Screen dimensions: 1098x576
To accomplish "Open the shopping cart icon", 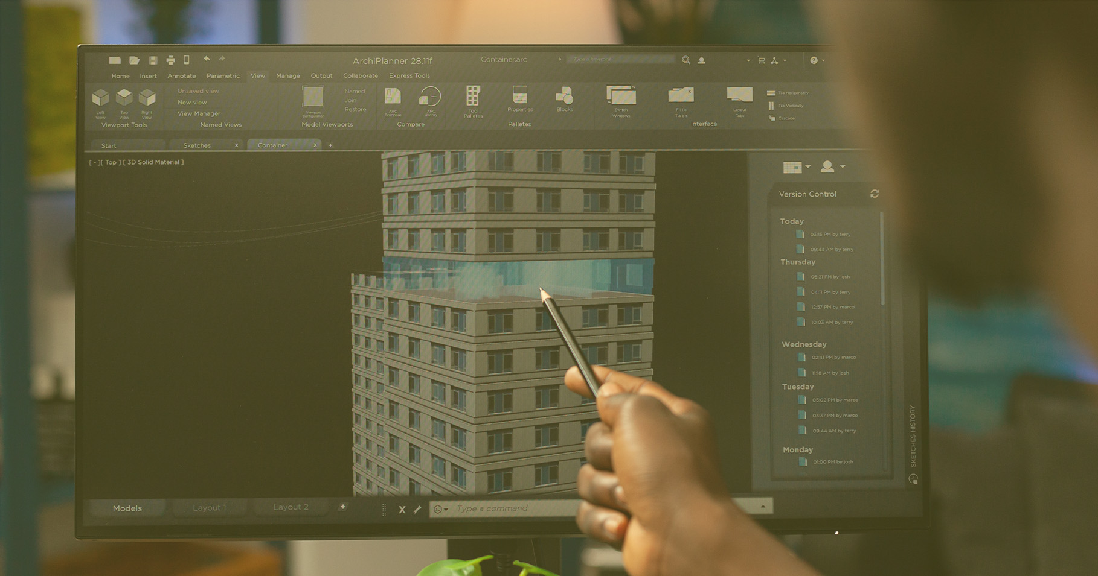I will (761, 60).
